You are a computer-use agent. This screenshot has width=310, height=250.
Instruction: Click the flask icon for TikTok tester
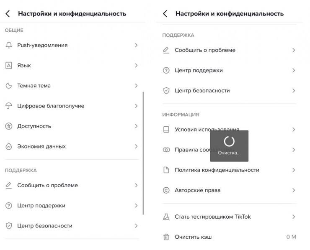(x=166, y=217)
